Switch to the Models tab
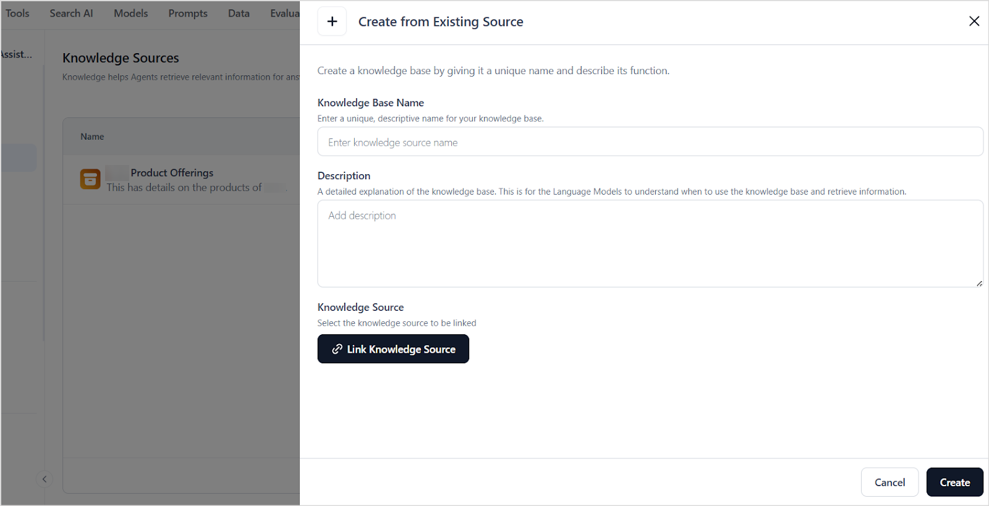The width and height of the screenshot is (989, 506). [x=130, y=13]
